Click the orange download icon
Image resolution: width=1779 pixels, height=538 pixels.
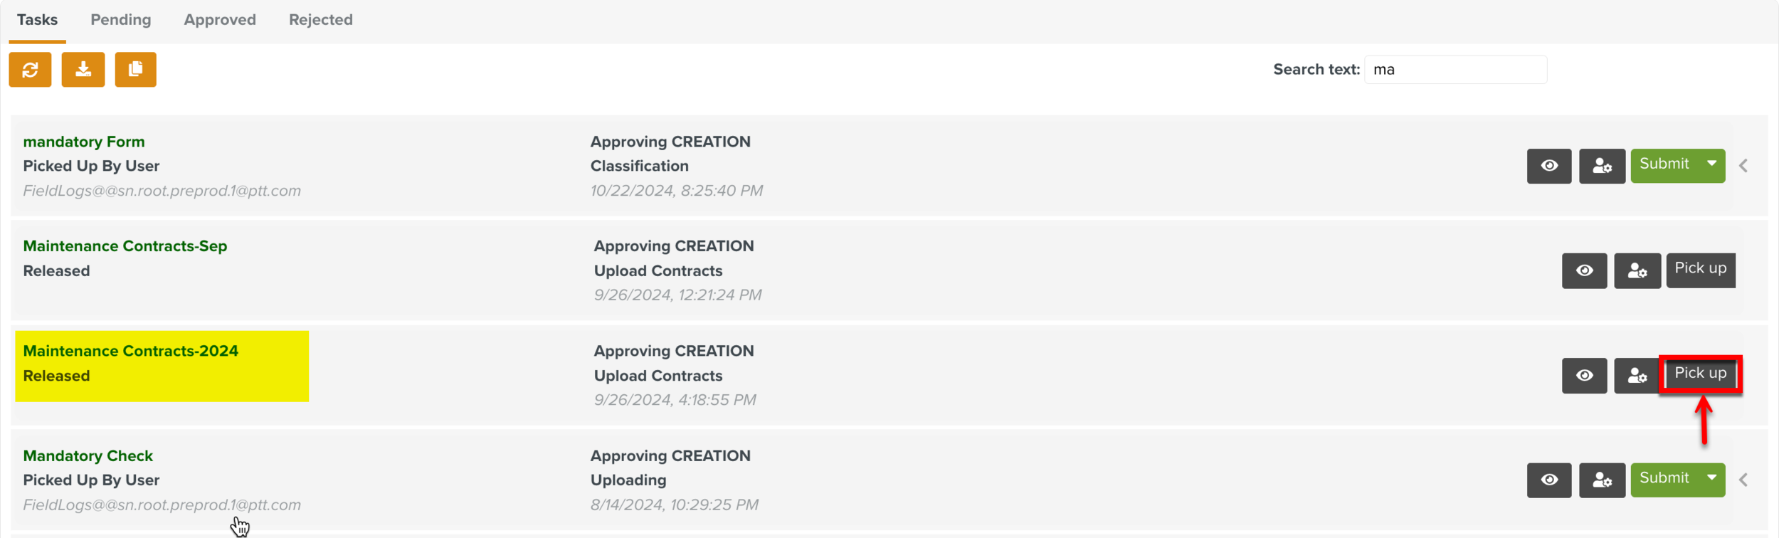[83, 70]
